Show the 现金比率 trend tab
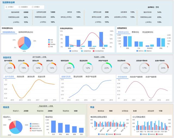174x138 pixels. (x=42, y=76)
